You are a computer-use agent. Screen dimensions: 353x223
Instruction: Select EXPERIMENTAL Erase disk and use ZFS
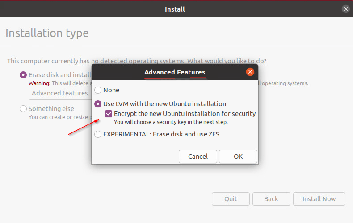pos(98,134)
